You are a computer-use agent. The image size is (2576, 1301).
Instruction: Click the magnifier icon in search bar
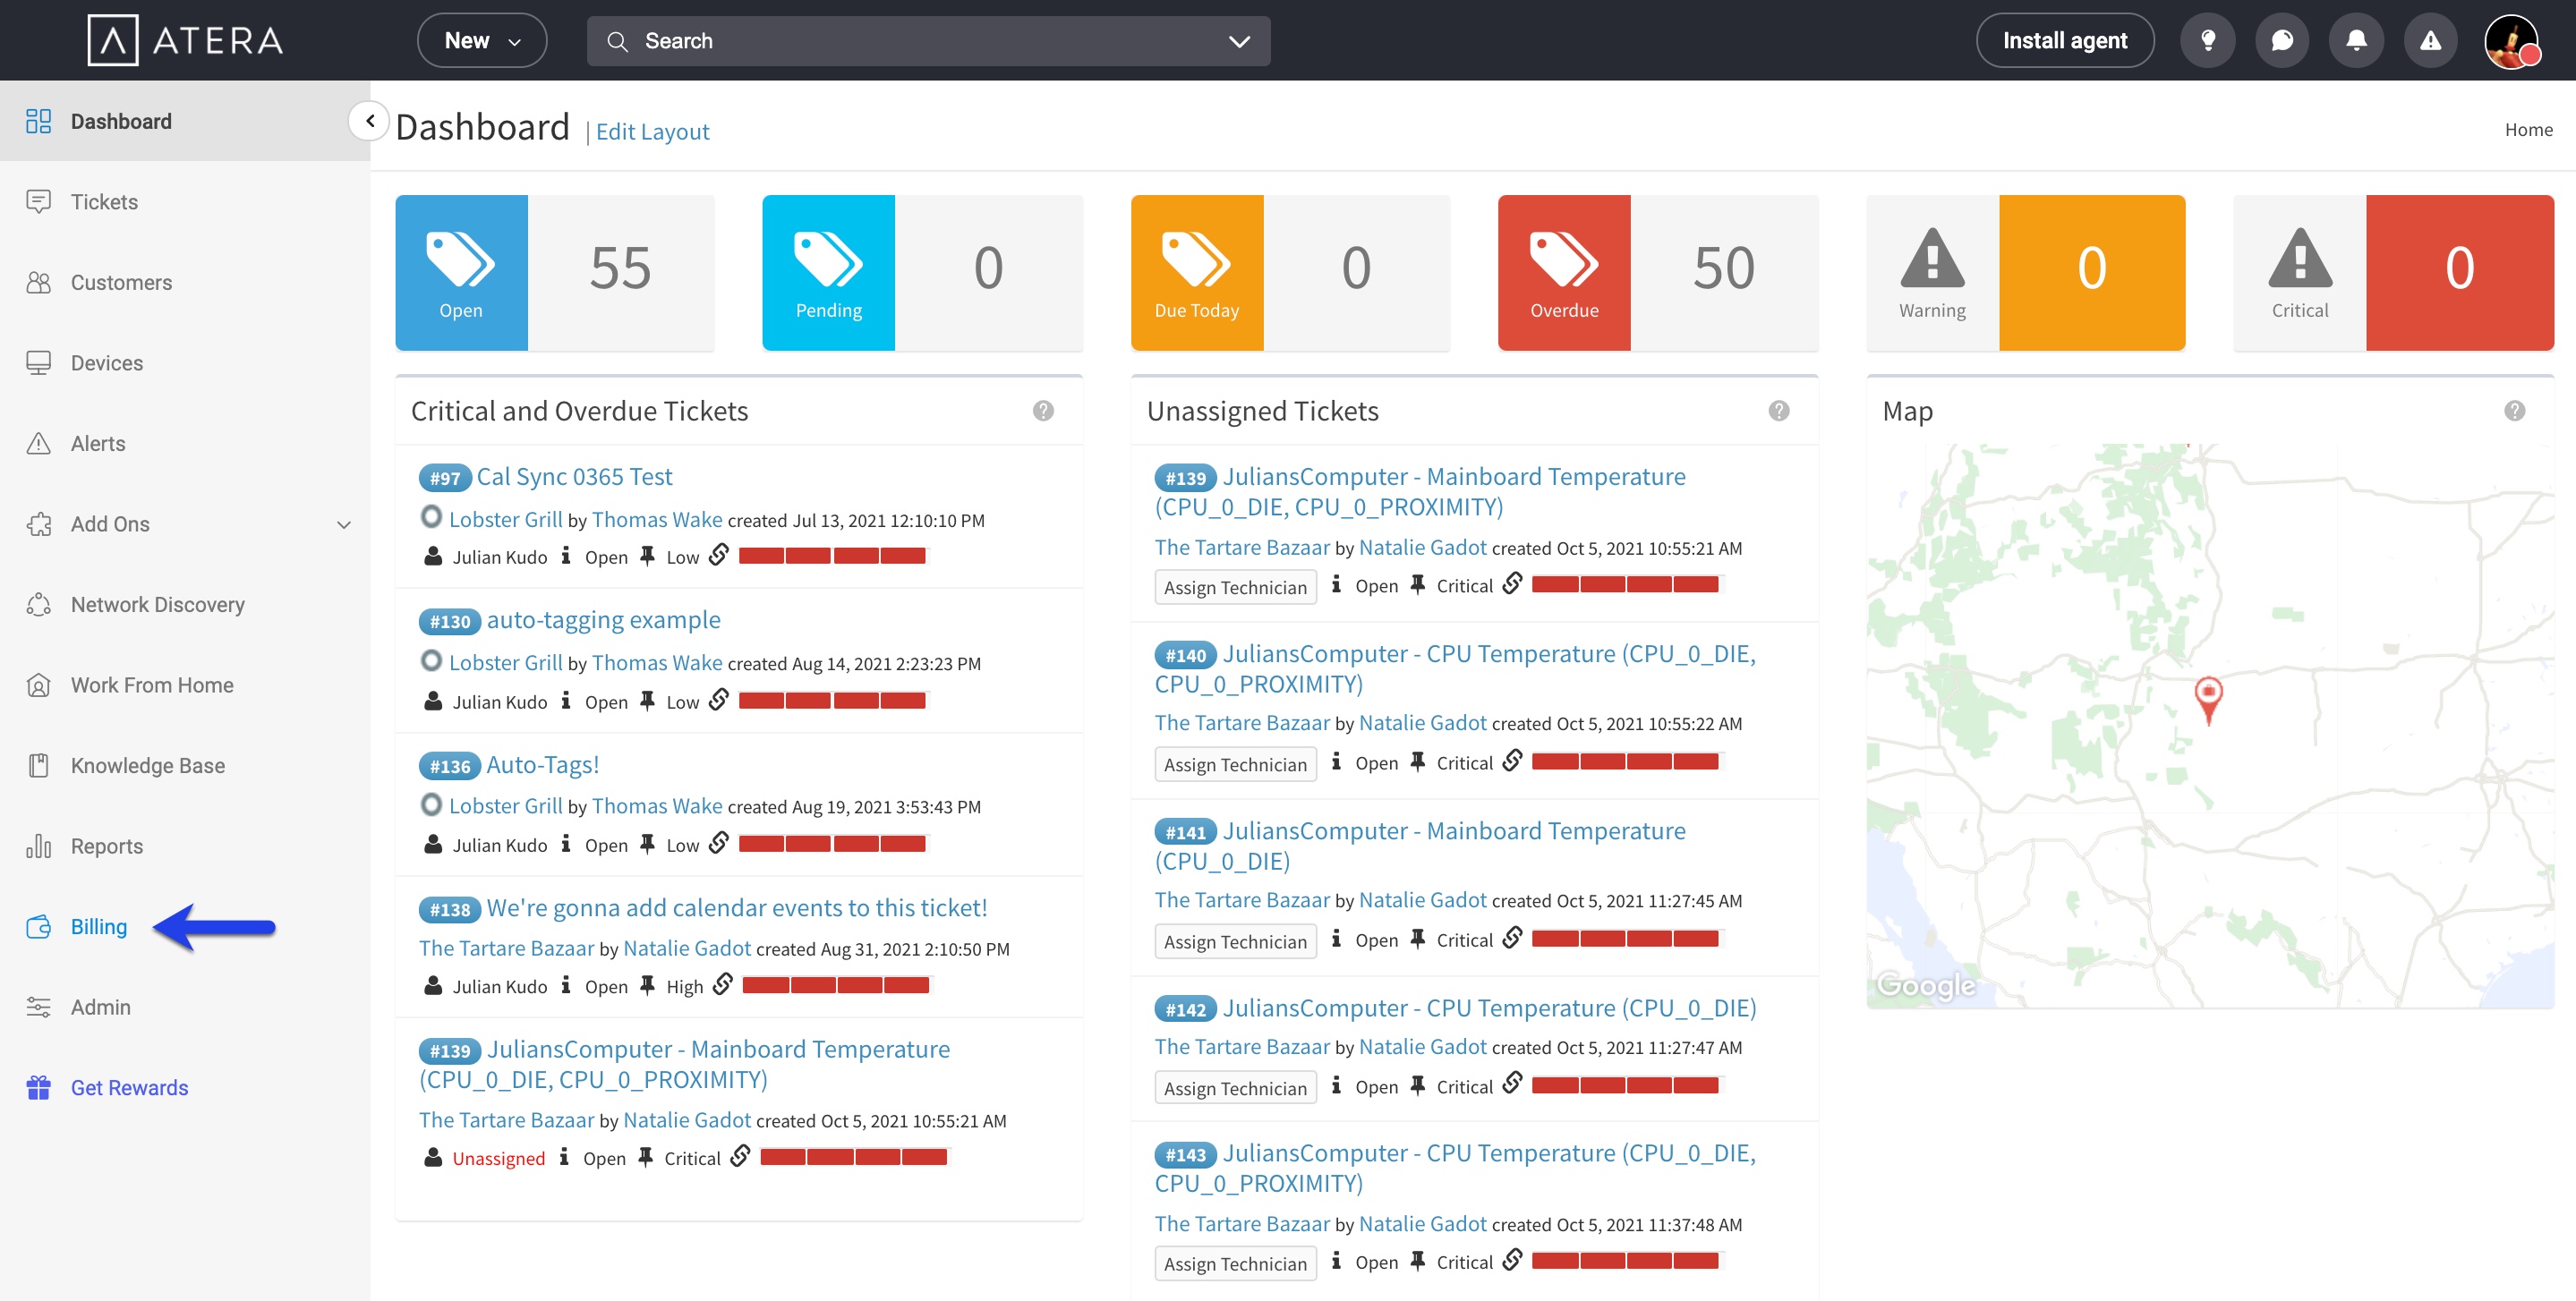click(x=617, y=42)
